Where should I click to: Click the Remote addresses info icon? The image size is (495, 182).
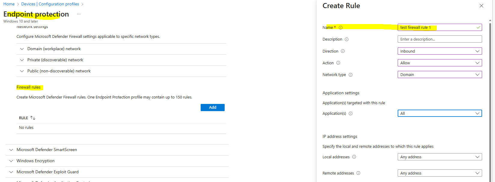pos(358,173)
